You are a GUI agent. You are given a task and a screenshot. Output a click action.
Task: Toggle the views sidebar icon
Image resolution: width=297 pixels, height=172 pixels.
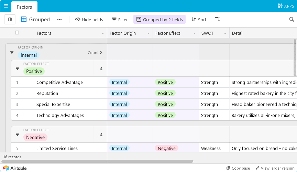10,19
